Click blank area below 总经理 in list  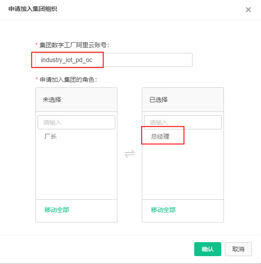point(183,172)
